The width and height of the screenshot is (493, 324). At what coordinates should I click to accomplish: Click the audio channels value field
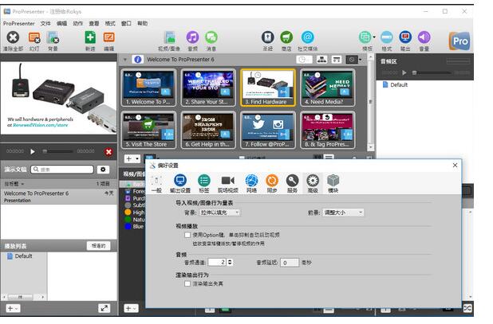click(x=217, y=262)
